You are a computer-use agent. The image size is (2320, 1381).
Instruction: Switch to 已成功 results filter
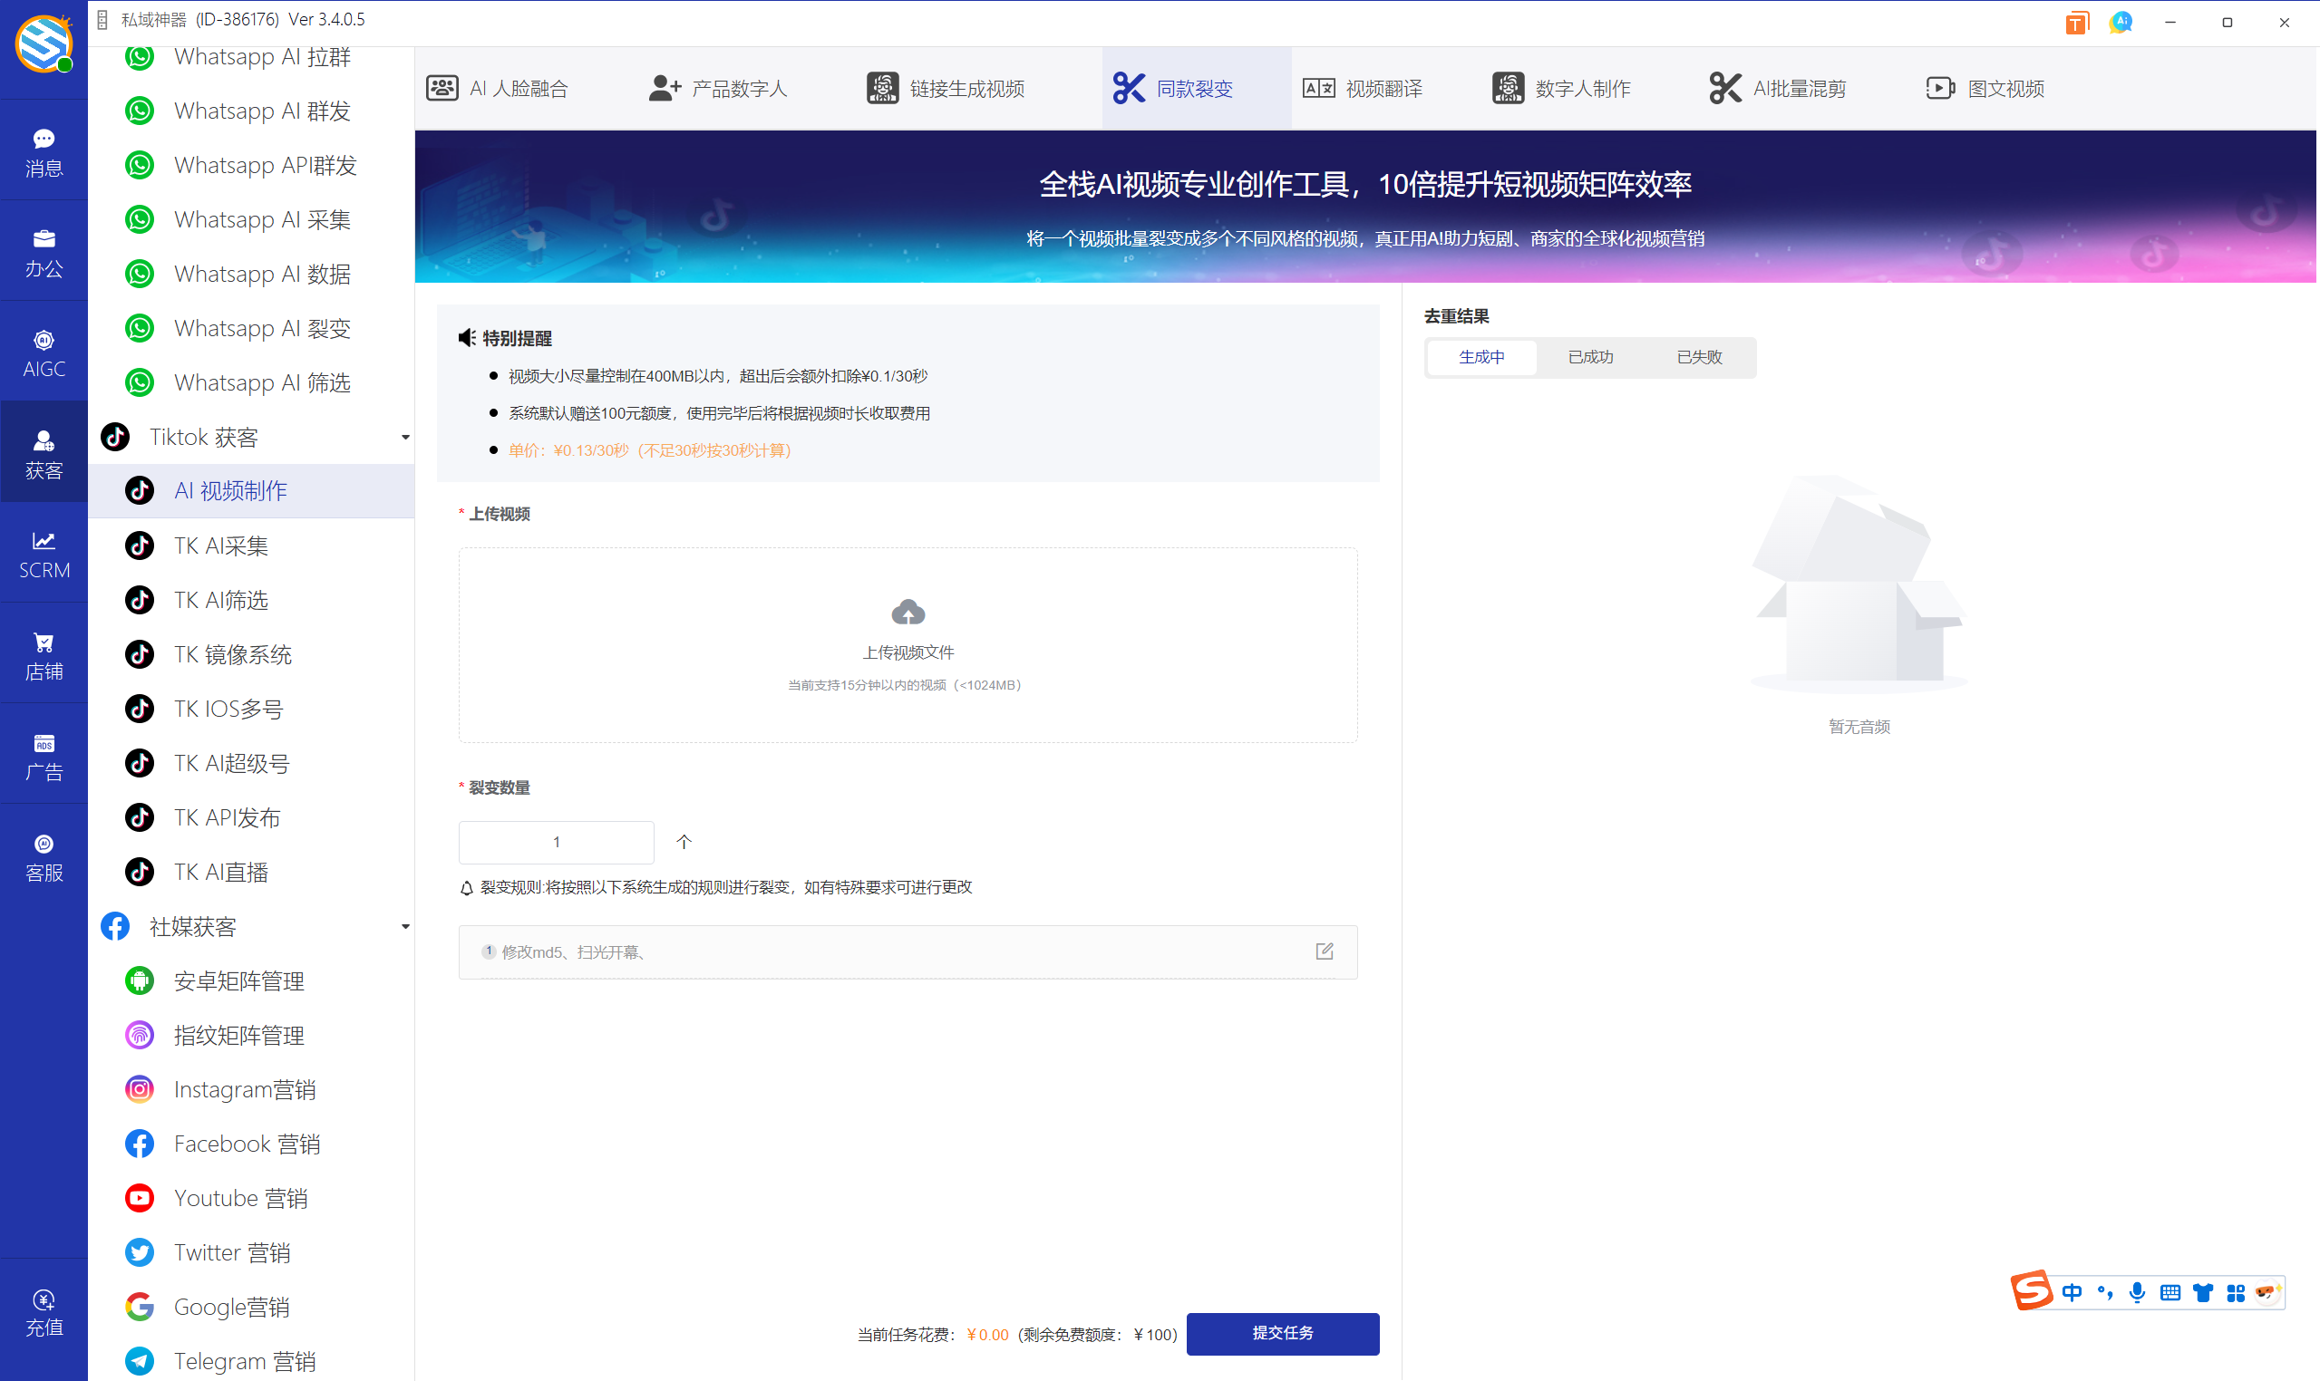tap(1590, 357)
